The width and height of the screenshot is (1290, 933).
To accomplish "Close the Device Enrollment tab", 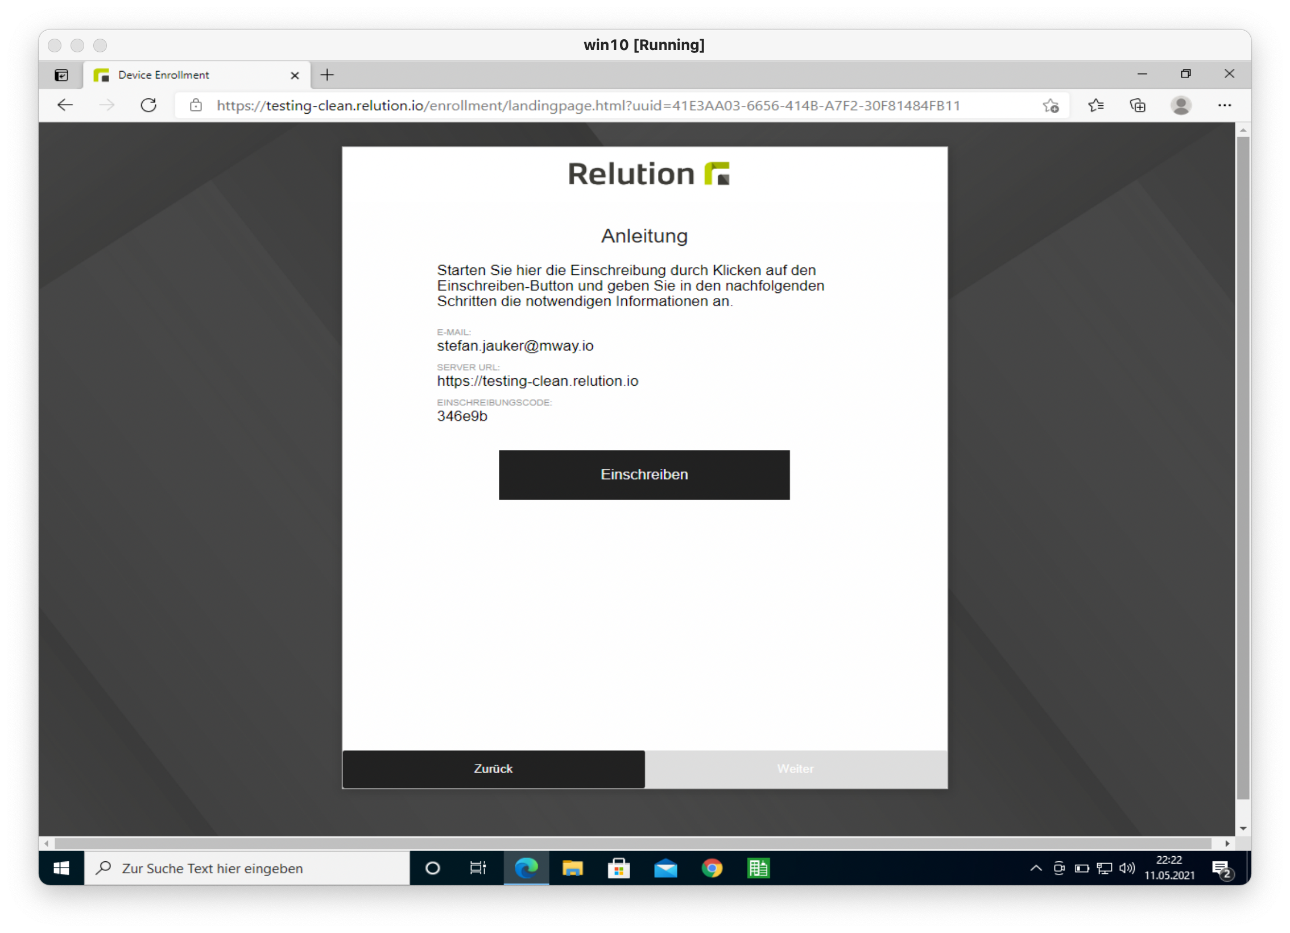I will click(295, 75).
